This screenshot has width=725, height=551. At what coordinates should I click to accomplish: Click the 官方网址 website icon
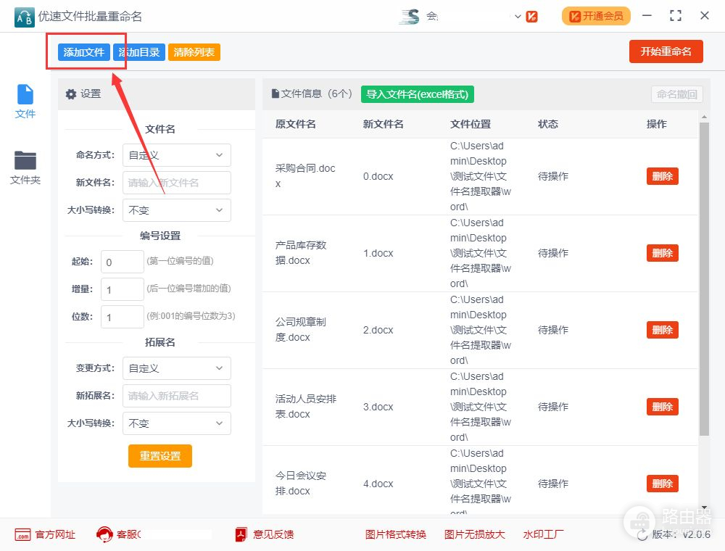[x=22, y=535]
